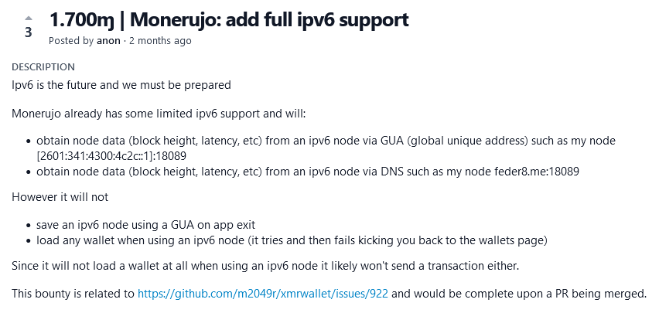
Task: Open the xmrwallet issue 922 GitHub link
Action: (x=263, y=294)
